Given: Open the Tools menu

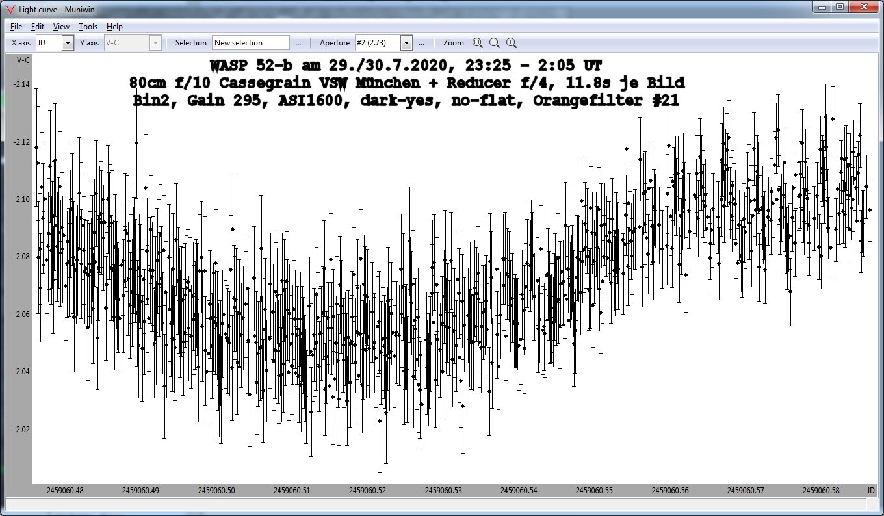Looking at the screenshot, I should pyautogui.click(x=88, y=27).
